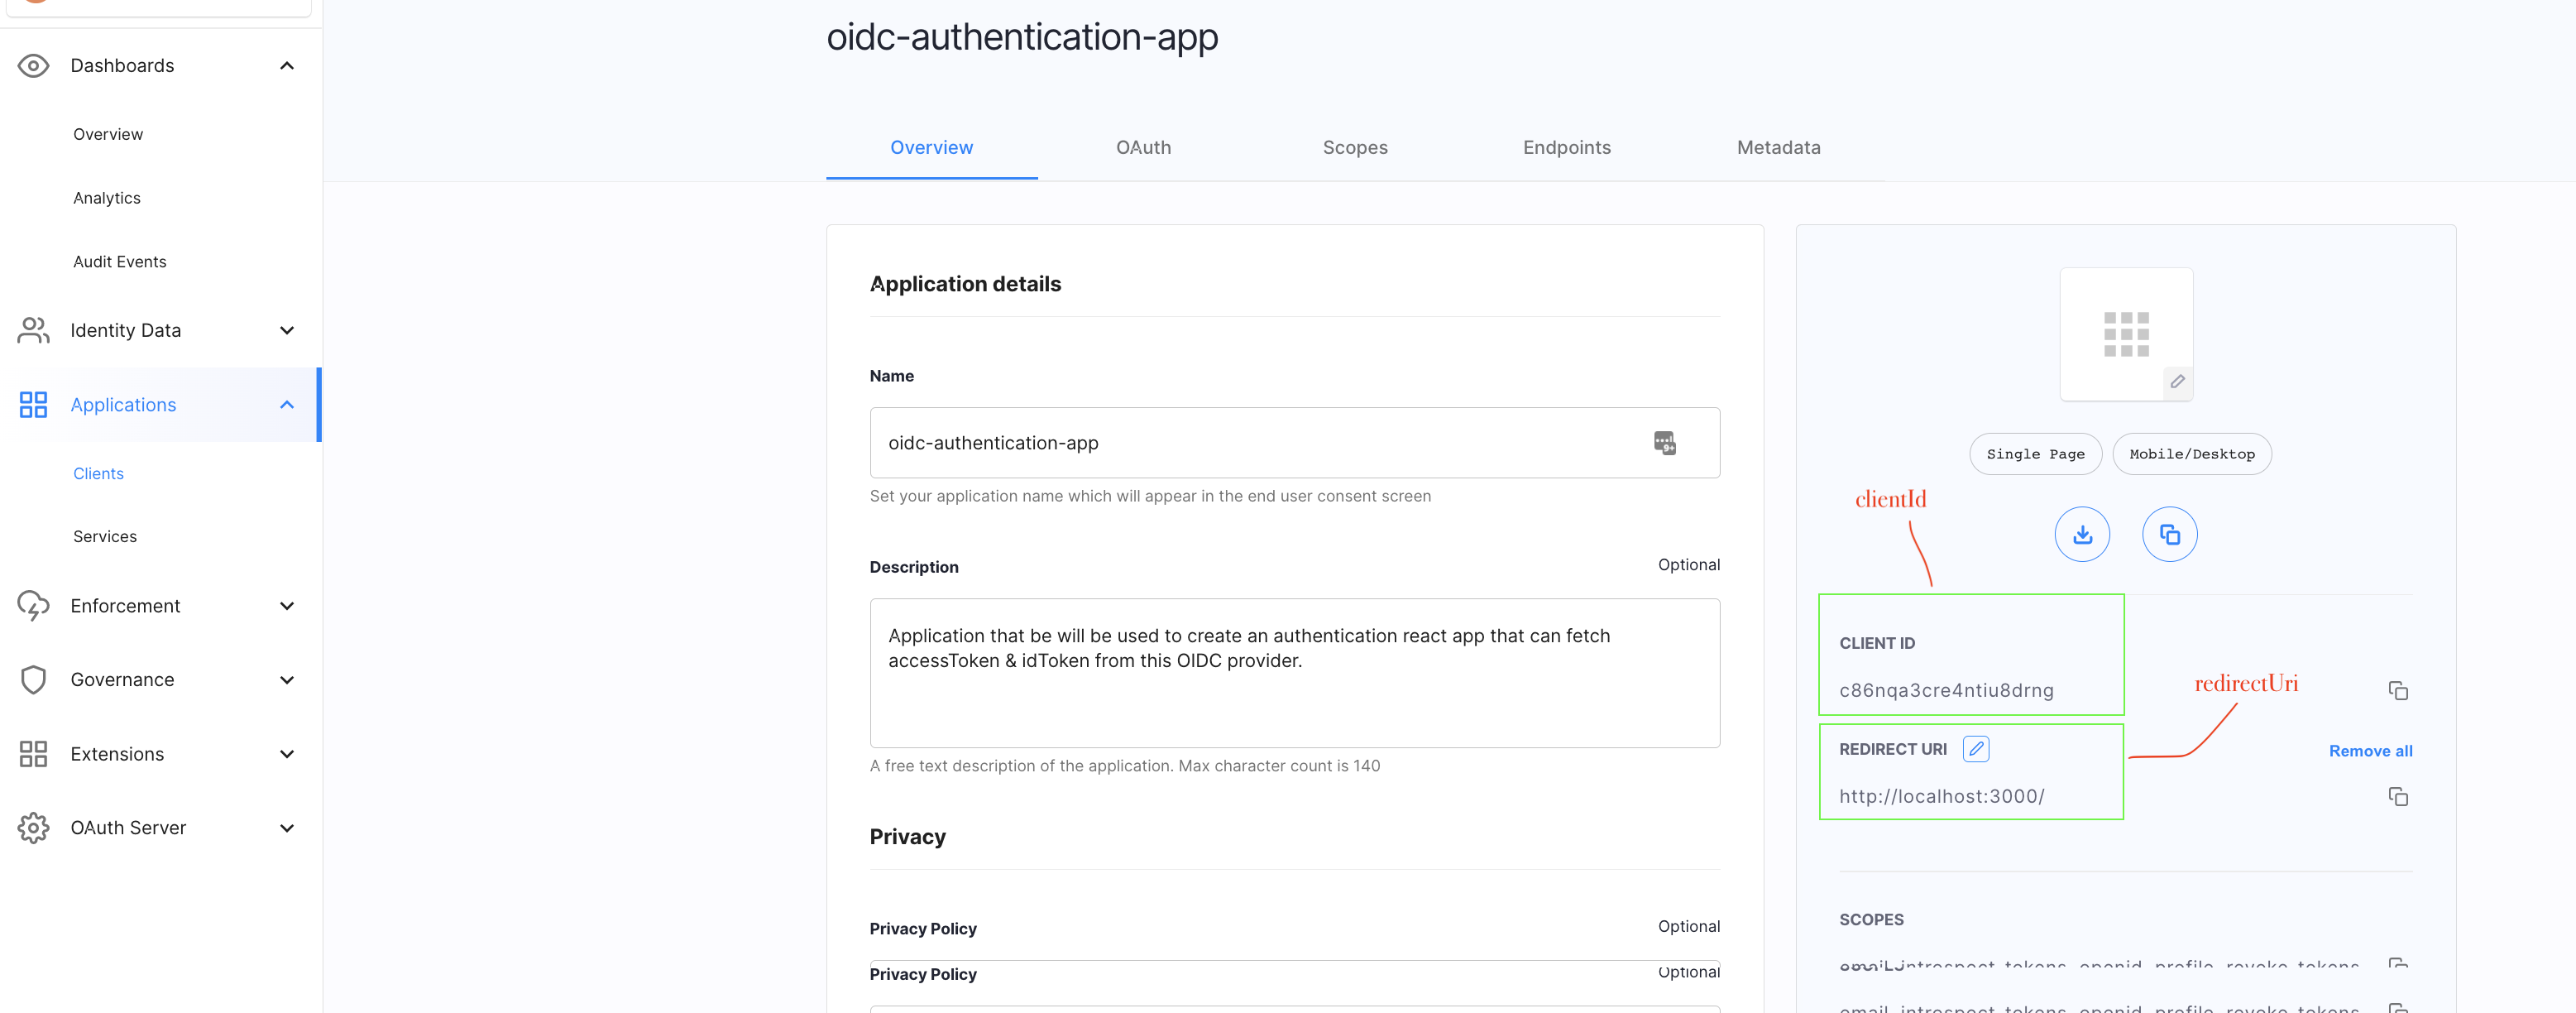This screenshot has width=2576, height=1013.
Task: Switch to the Scopes tab
Action: pyautogui.click(x=1355, y=146)
